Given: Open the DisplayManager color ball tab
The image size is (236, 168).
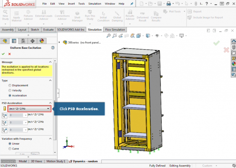Looking at the screenshot, I should 41,41.
